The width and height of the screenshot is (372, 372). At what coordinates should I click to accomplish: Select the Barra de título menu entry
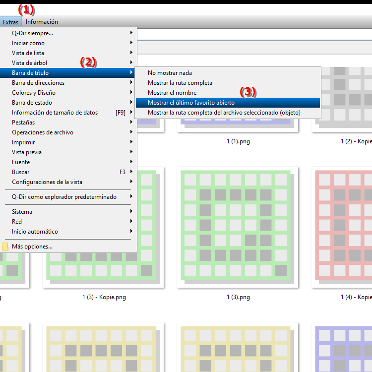click(x=68, y=73)
